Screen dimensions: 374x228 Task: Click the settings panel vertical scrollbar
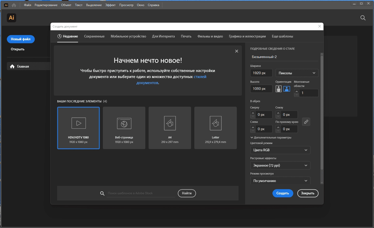tap(322, 113)
